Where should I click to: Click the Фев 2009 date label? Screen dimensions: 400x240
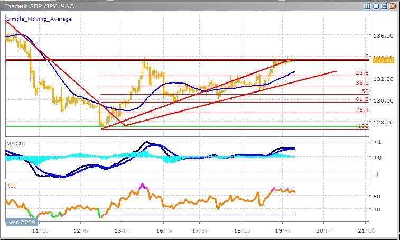20,222
